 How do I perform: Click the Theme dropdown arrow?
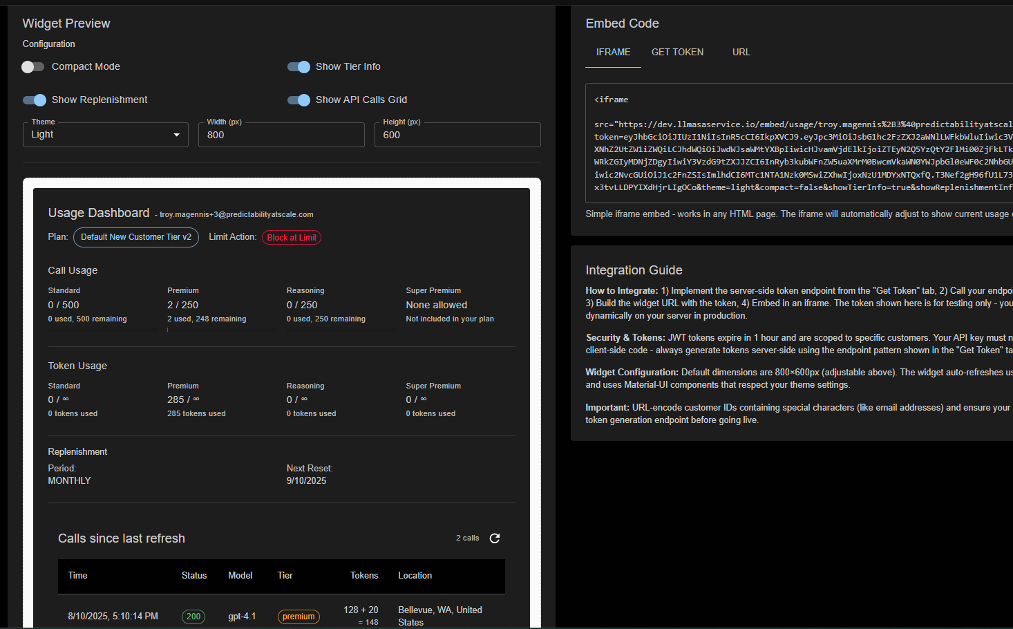177,135
